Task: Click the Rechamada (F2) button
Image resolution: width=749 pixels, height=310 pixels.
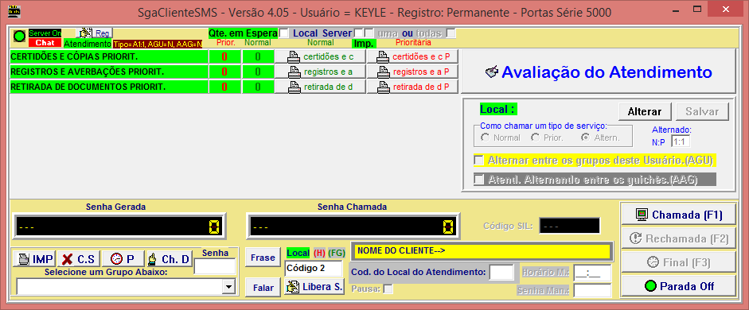Action: 678,238
